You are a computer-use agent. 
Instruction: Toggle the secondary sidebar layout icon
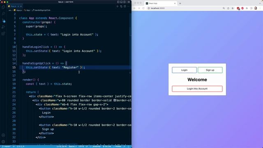pos(124,2)
